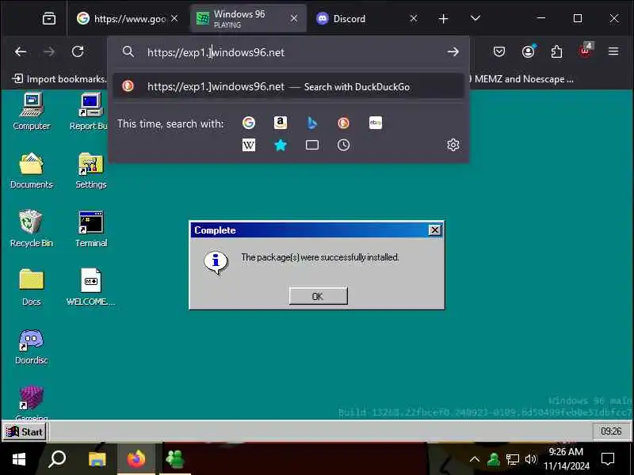Viewport: 634px width, 475px height.
Task: Click the Windows 96 taskbar clock 09:26
Action: click(x=611, y=431)
